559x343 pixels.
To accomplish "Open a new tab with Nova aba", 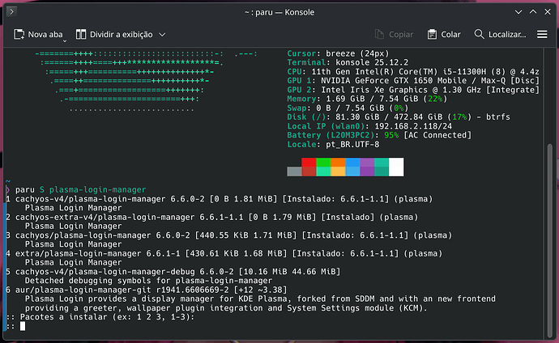I will tap(38, 35).
